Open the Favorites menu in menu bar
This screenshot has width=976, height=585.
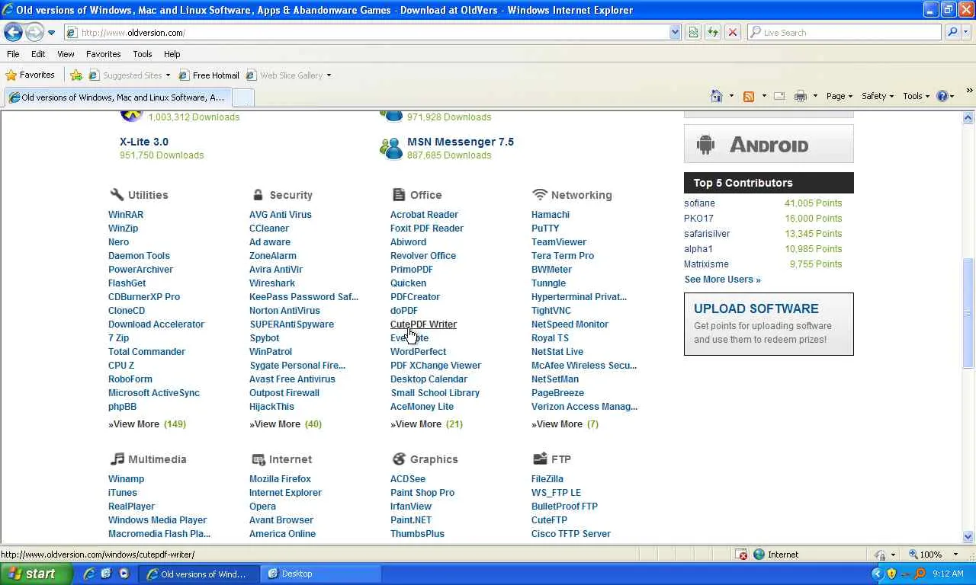point(103,54)
